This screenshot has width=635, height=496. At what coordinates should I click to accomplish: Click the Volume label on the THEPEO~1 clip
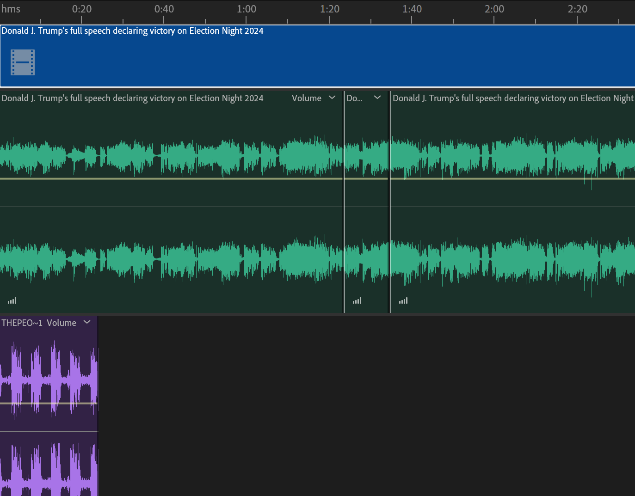[x=62, y=323]
